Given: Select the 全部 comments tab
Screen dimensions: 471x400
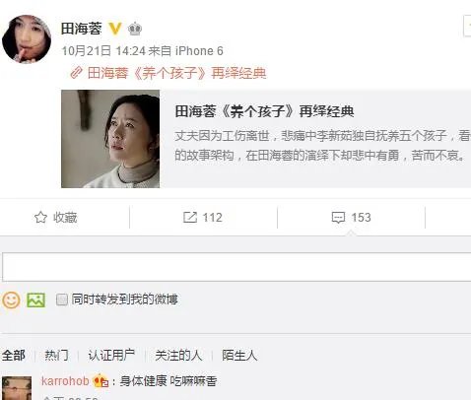Looking at the screenshot, I should pyautogui.click(x=14, y=356).
